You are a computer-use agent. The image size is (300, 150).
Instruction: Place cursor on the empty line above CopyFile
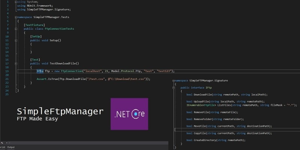(225, 129)
